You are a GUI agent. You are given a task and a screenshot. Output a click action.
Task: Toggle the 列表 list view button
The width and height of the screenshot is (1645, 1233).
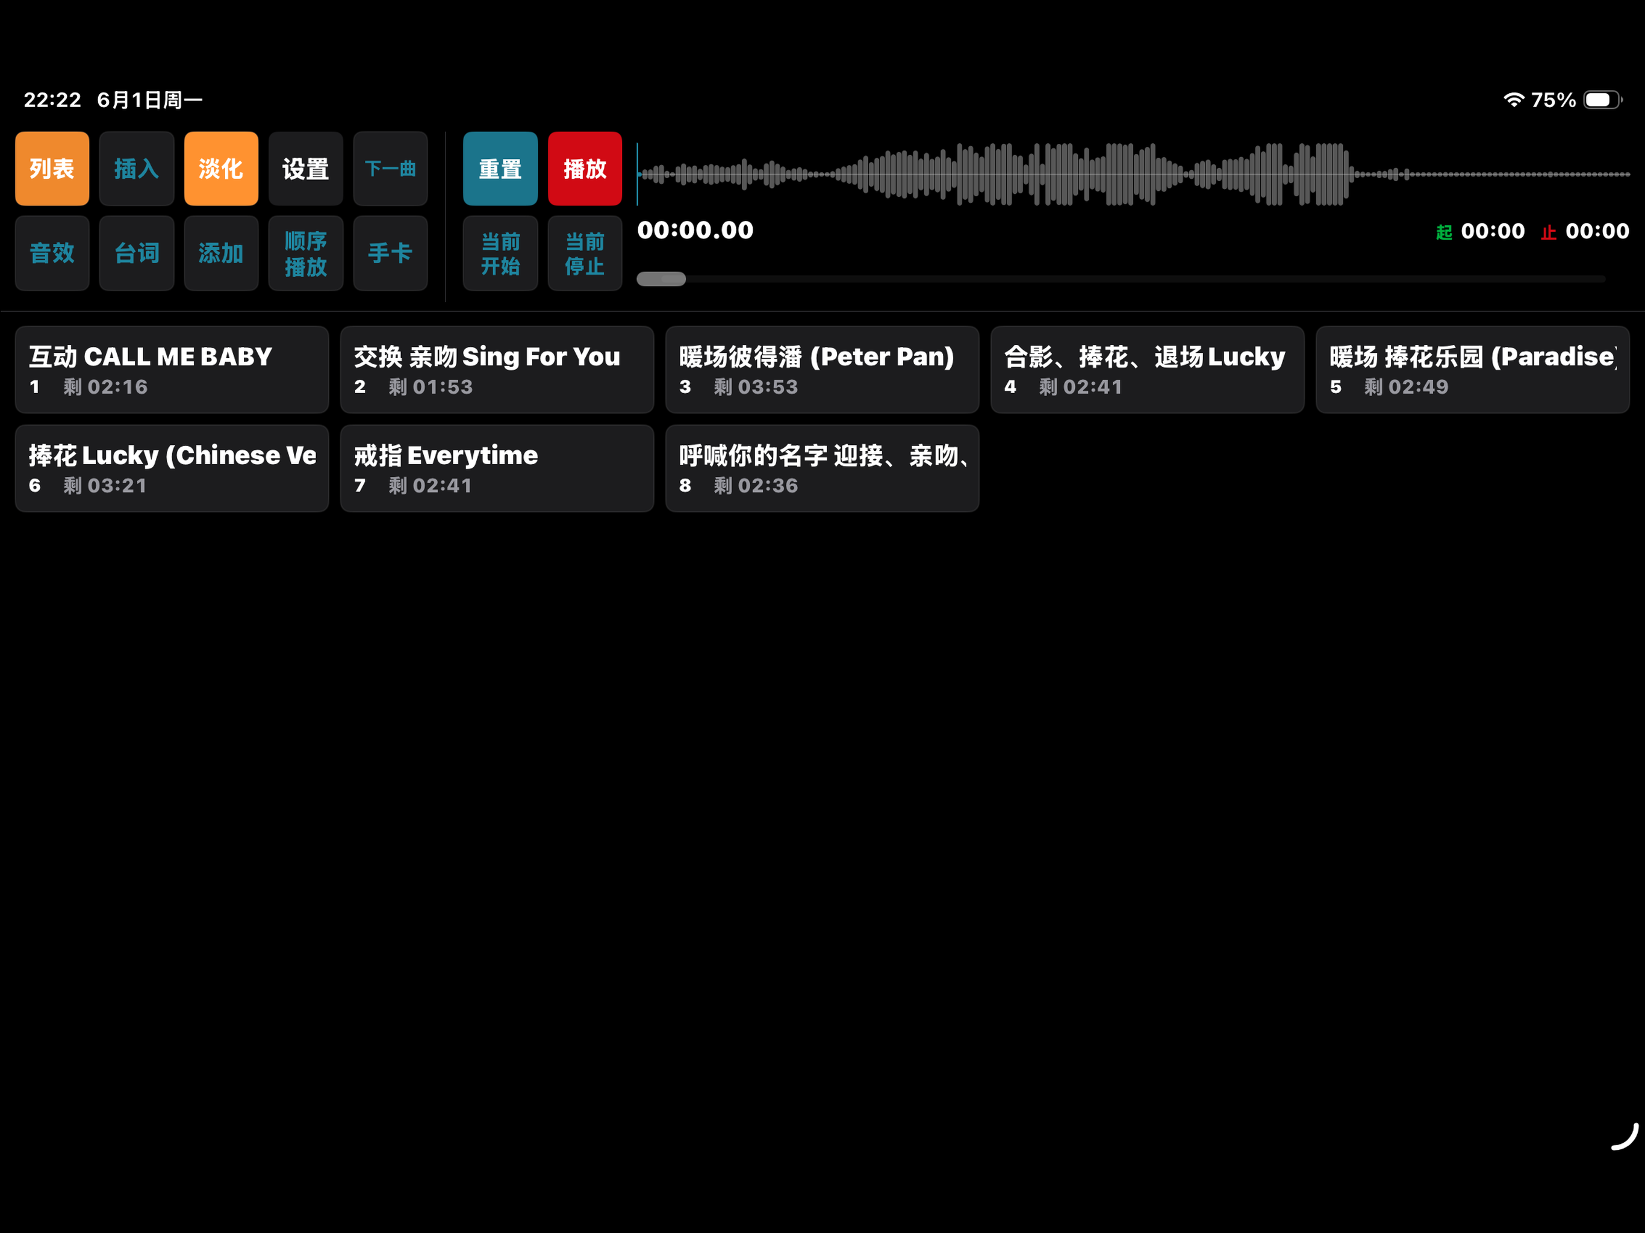(x=52, y=169)
